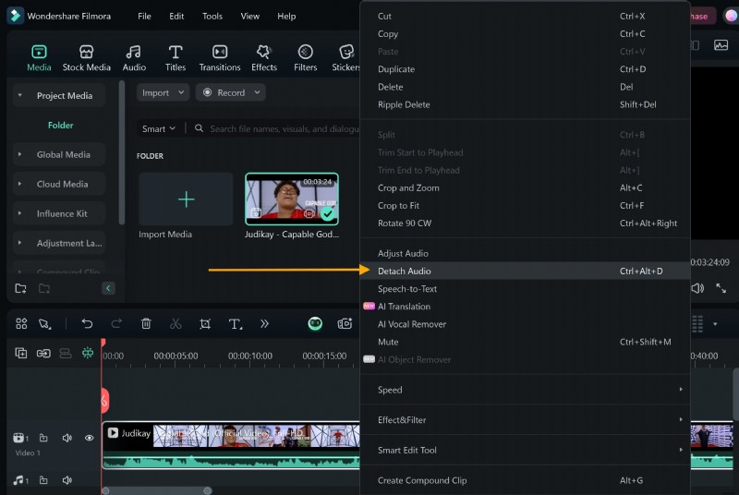This screenshot has width=739, height=495.
Task: Open the Speed submenu
Action: point(525,390)
